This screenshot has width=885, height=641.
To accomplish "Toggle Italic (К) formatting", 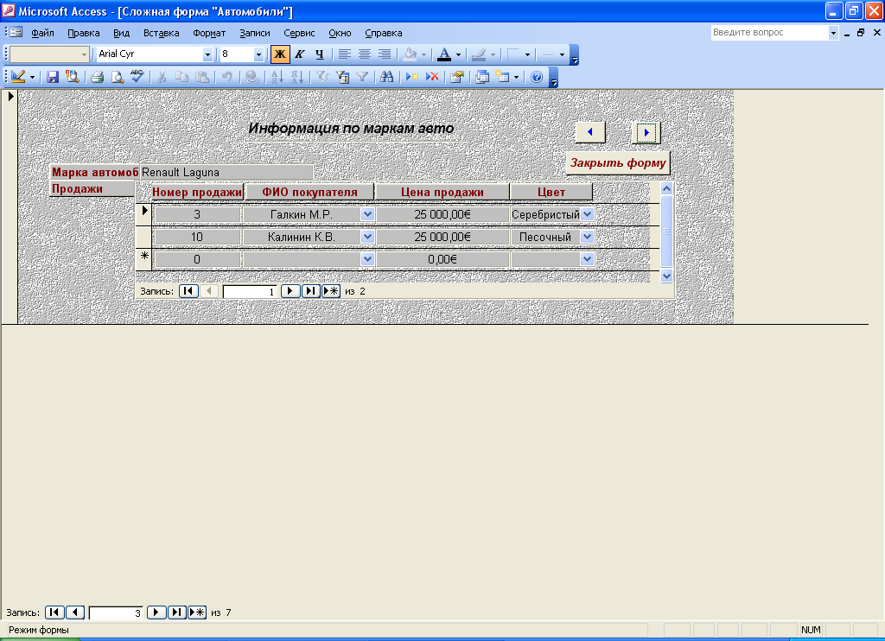I will coord(300,54).
